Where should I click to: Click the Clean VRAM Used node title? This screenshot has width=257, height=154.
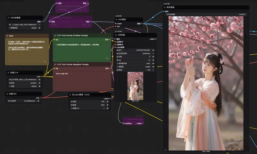(x=135, y=119)
